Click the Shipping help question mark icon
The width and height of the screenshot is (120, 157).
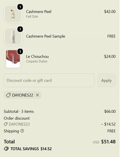coord(22,131)
